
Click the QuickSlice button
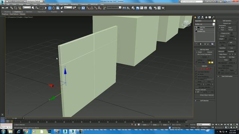click(x=223, y=48)
